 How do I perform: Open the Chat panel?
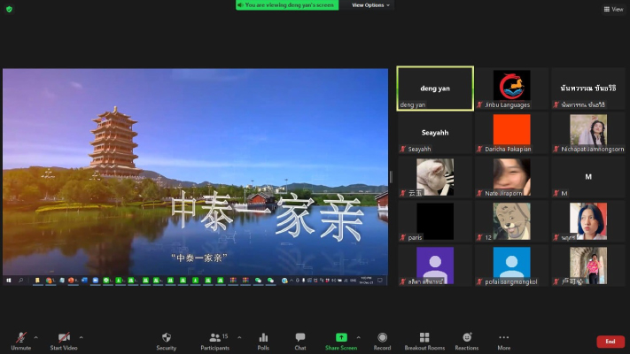[x=300, y=339]
